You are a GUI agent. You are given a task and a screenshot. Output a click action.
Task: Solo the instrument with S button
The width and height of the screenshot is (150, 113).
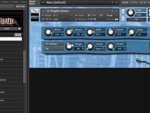tap(123, 11)
